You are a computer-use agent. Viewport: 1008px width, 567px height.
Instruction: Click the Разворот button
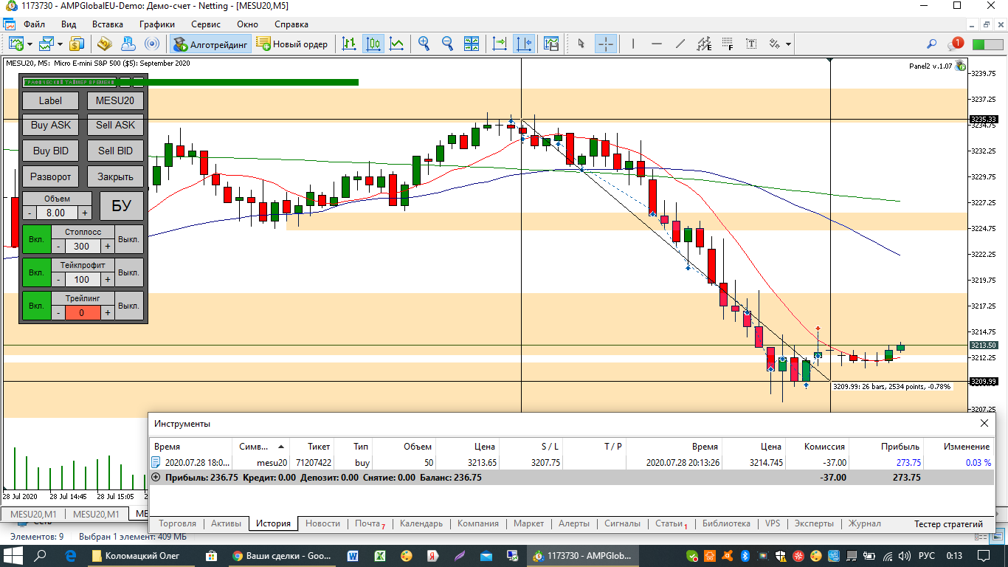51,176
